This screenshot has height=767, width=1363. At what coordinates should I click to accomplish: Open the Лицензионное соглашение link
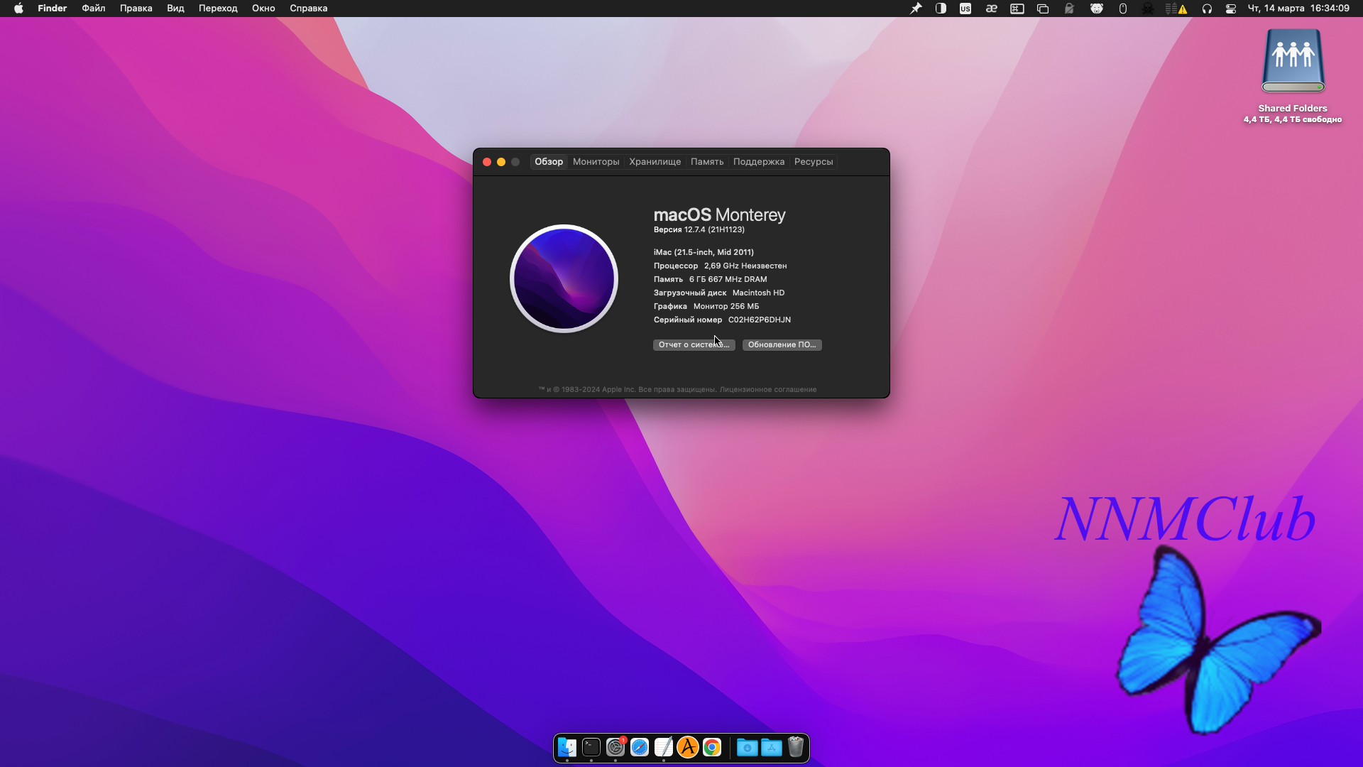point(767,389)
